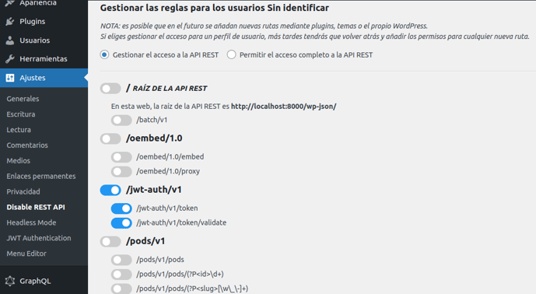Enable the /pods/v1/pods/(?P<id>\d+) route
Image resolution: width=536 pixels, height=294 pixels.
(x=121, y=275)
